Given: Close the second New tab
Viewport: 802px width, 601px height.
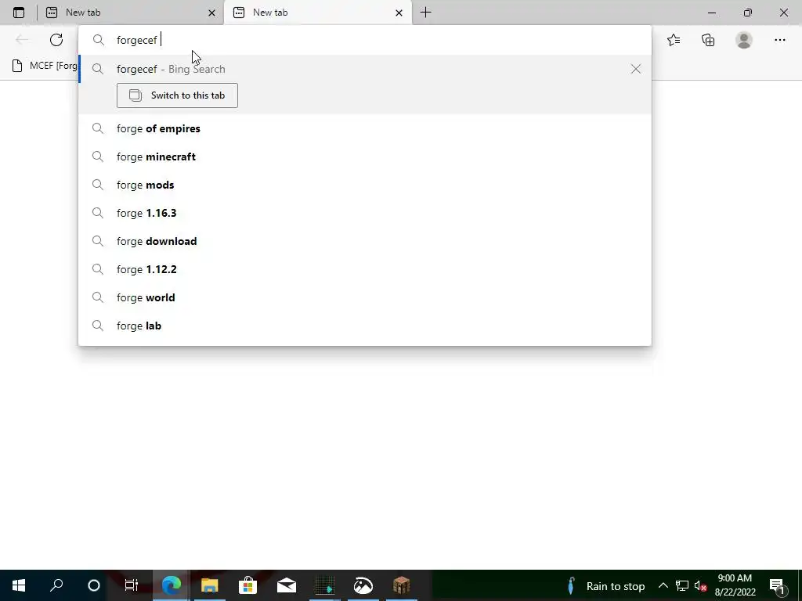Looking at the screenshot, I should (x=399, y=13).
